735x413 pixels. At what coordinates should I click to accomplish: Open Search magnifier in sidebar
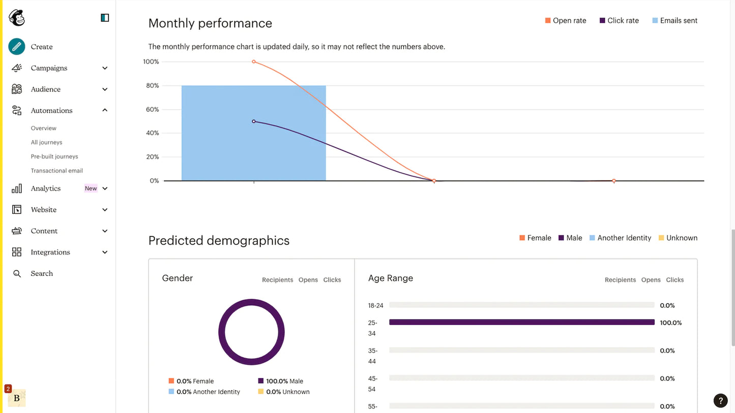(x=17, y=274)
